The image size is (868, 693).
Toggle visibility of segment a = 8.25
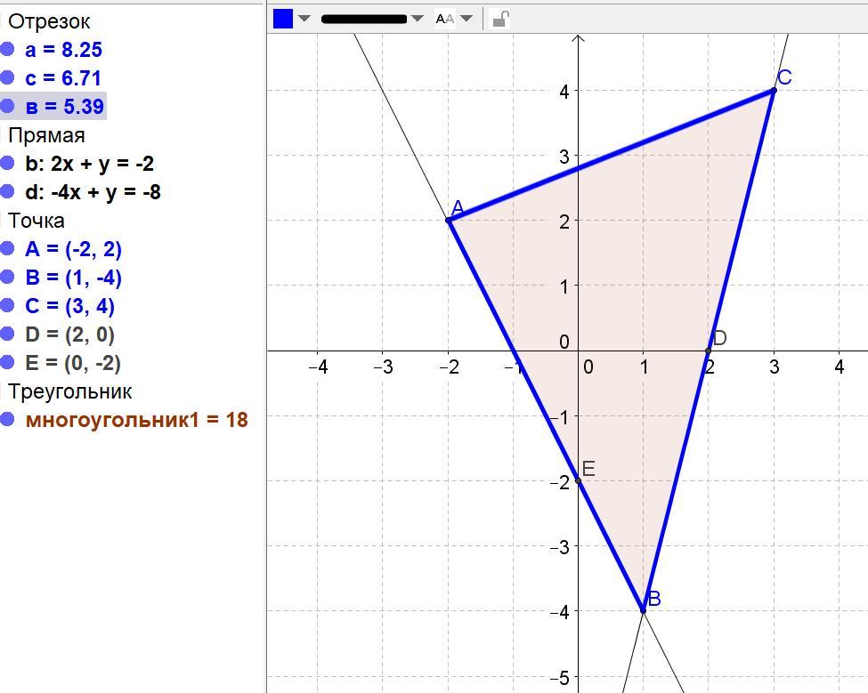click(7, 49)
